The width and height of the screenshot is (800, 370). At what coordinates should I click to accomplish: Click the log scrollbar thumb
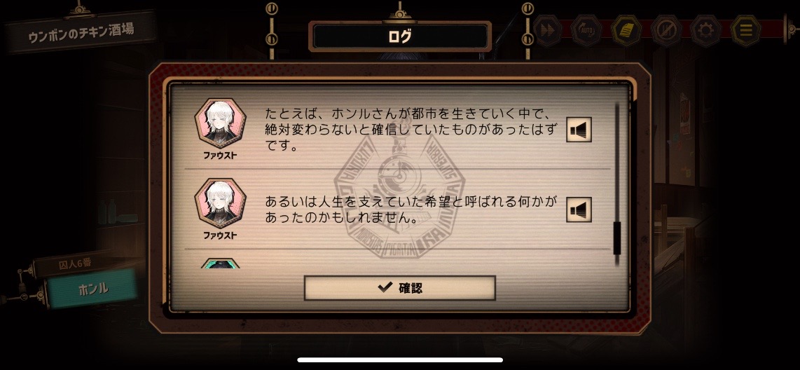617,238
